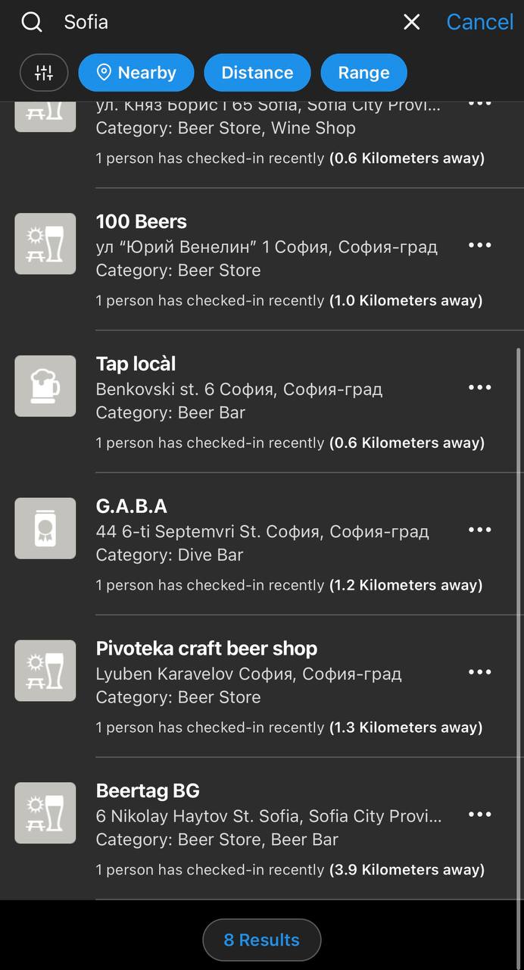
Task: Open more options for Beertag BG
Action: [x=480, y=815]
